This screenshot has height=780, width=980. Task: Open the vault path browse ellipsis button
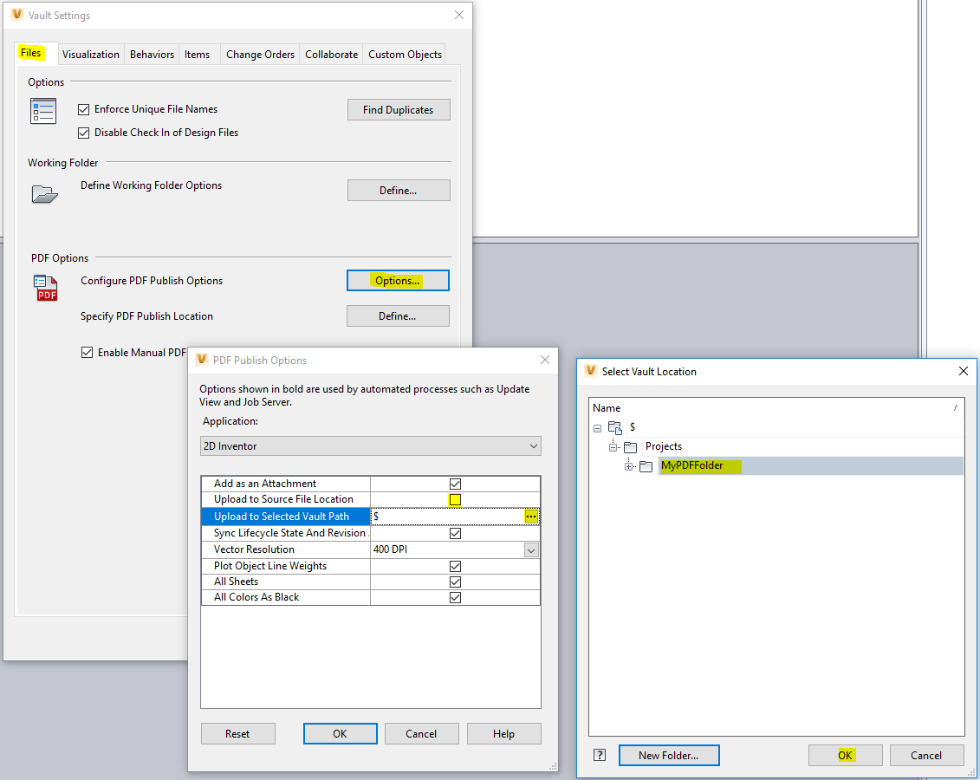530,517
